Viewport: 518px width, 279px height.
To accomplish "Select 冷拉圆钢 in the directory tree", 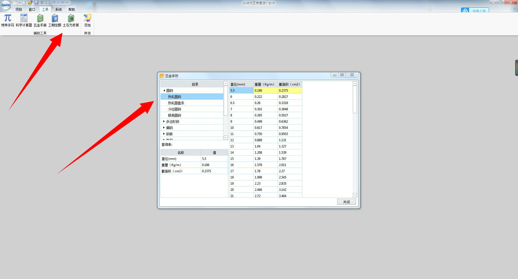I will [x=174, y=109].
